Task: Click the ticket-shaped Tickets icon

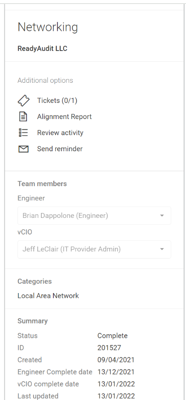Action: 23,101
